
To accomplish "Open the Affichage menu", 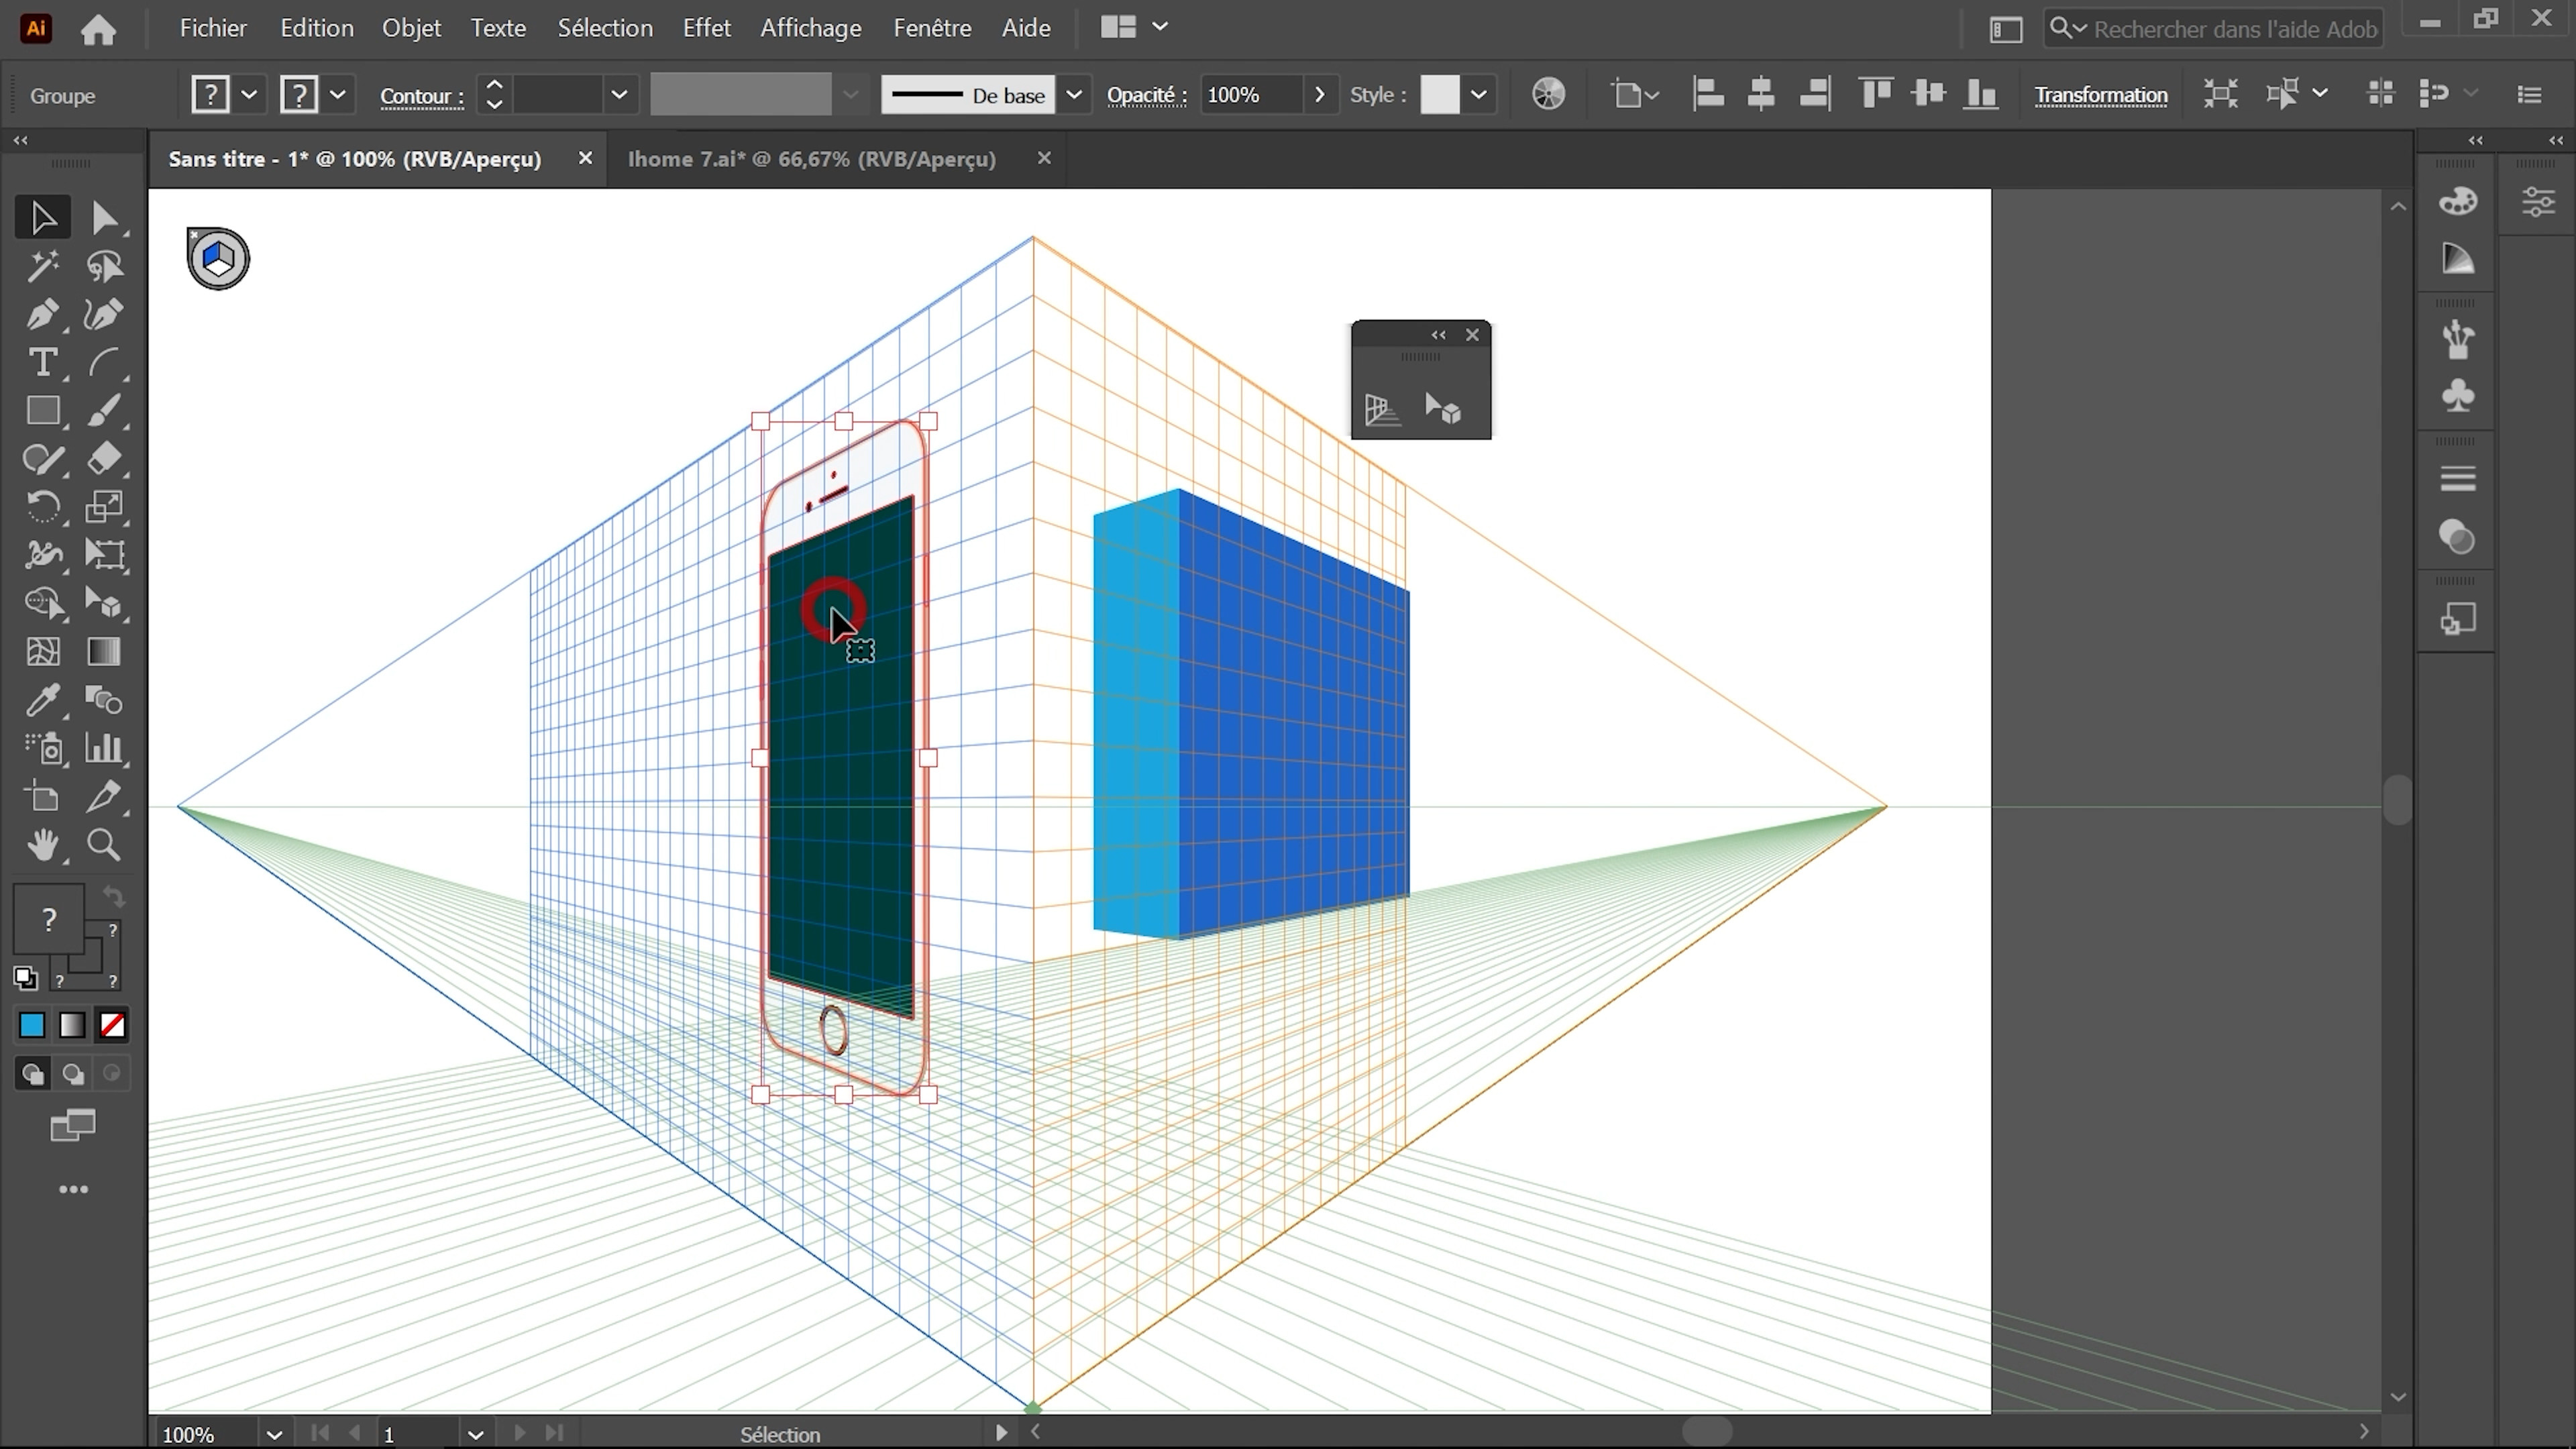I will [x=810, y=28].
